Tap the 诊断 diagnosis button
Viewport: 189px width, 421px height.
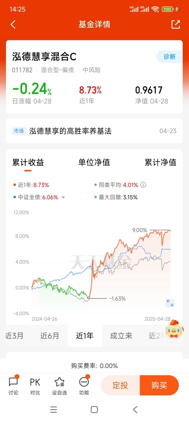click(169, 56)
